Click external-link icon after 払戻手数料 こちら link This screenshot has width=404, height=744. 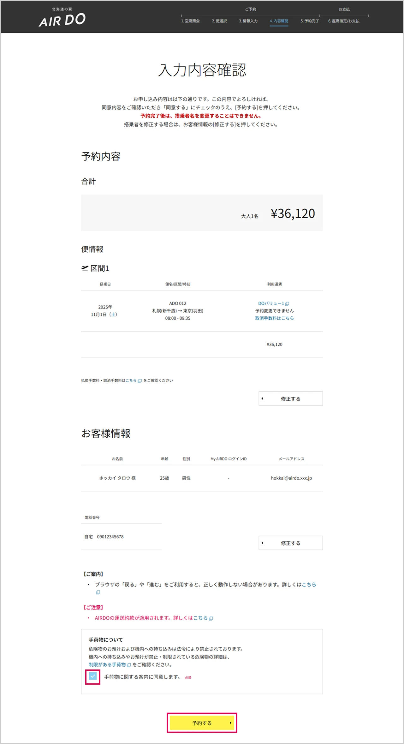[140, 381]
